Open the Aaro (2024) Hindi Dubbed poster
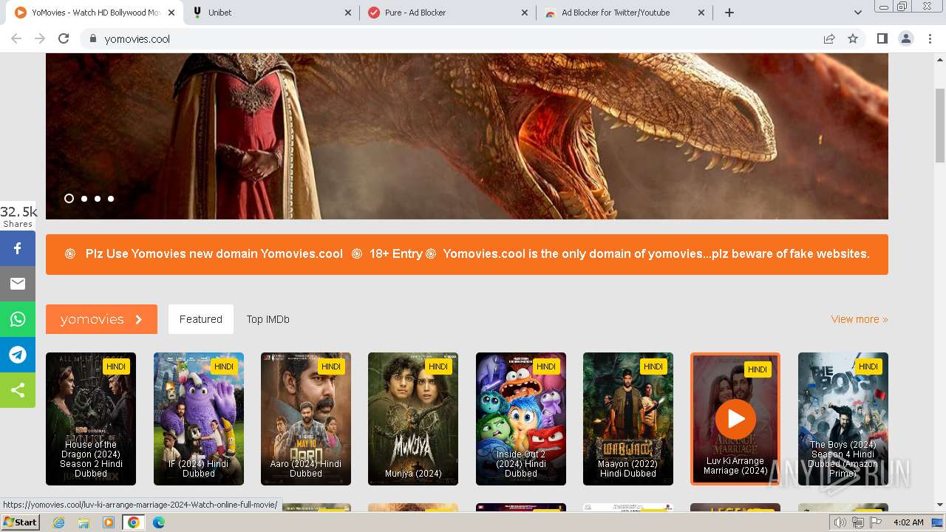 pos(306,419)
